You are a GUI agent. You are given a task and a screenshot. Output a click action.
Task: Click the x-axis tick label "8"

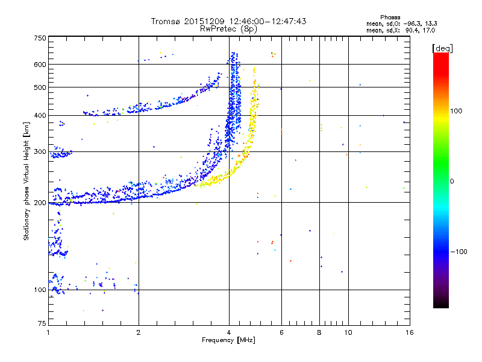[x=319, y=332]
